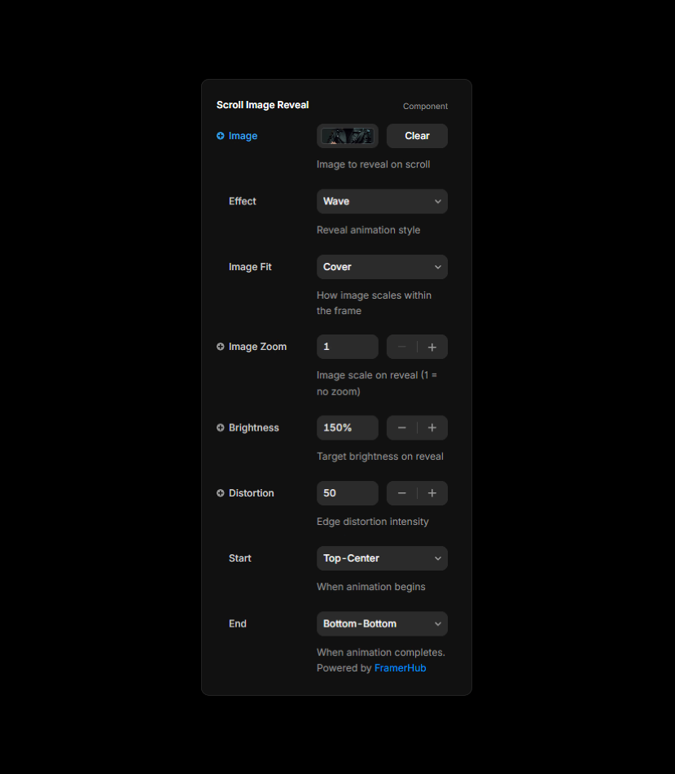Image resolution: width=675 pixels, height=774 pixels.
Task: Decrease Image Zoom with minus stepper
Action: click(x=402, y=347)
